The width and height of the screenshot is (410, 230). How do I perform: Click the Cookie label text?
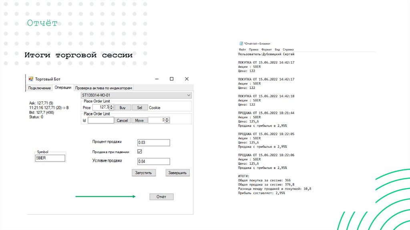pyautogui.click(x=155, y=107)
